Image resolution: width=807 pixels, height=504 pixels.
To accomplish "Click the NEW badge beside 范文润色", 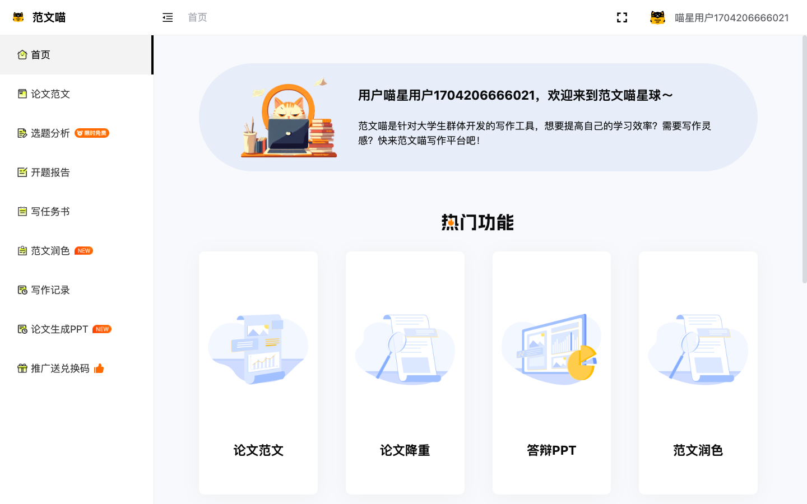I will (84, 250).
